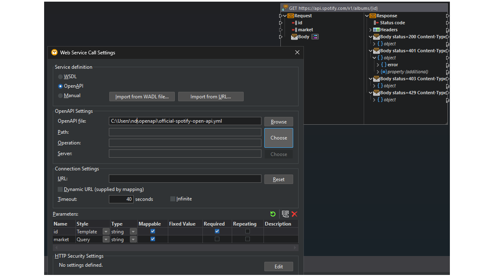The image size is (494, 277).
Task: Toggle Required for the market parameter
Action: (217, 239)
